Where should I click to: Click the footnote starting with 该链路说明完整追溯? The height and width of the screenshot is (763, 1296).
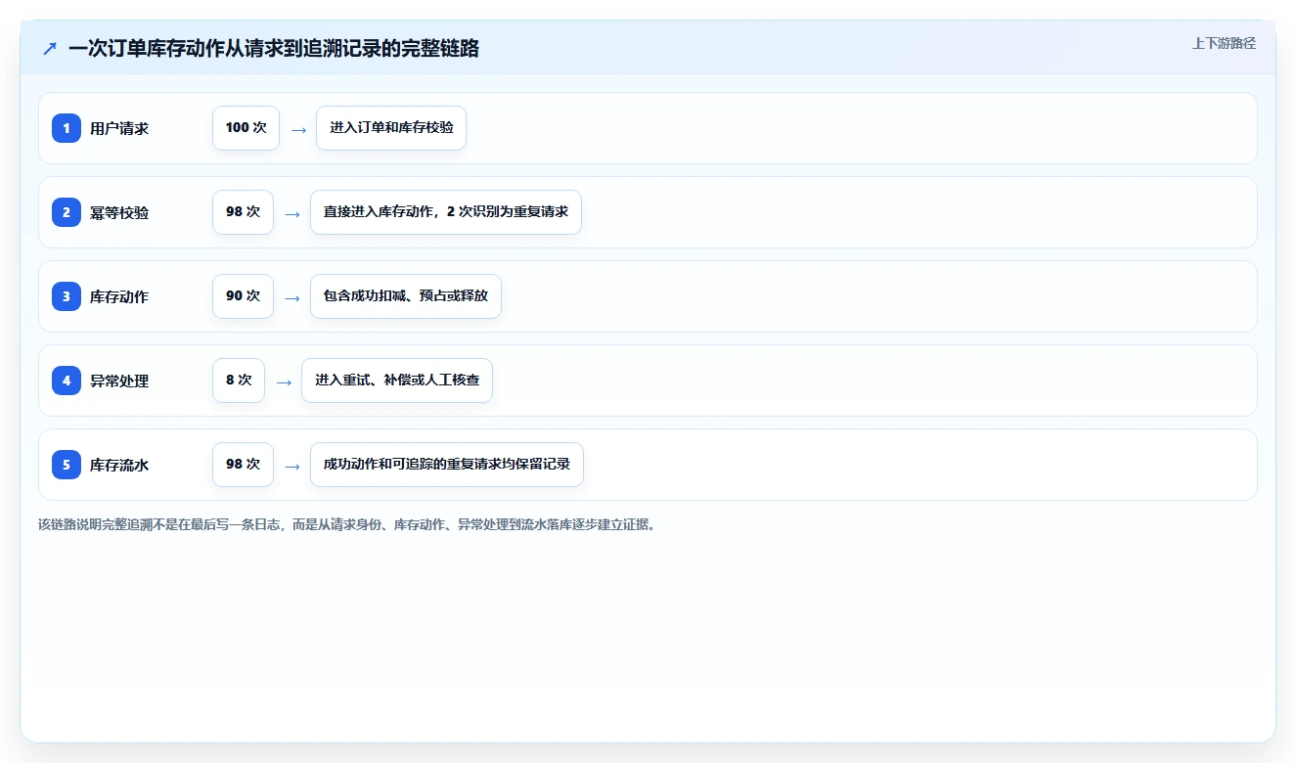coord(346,524)
